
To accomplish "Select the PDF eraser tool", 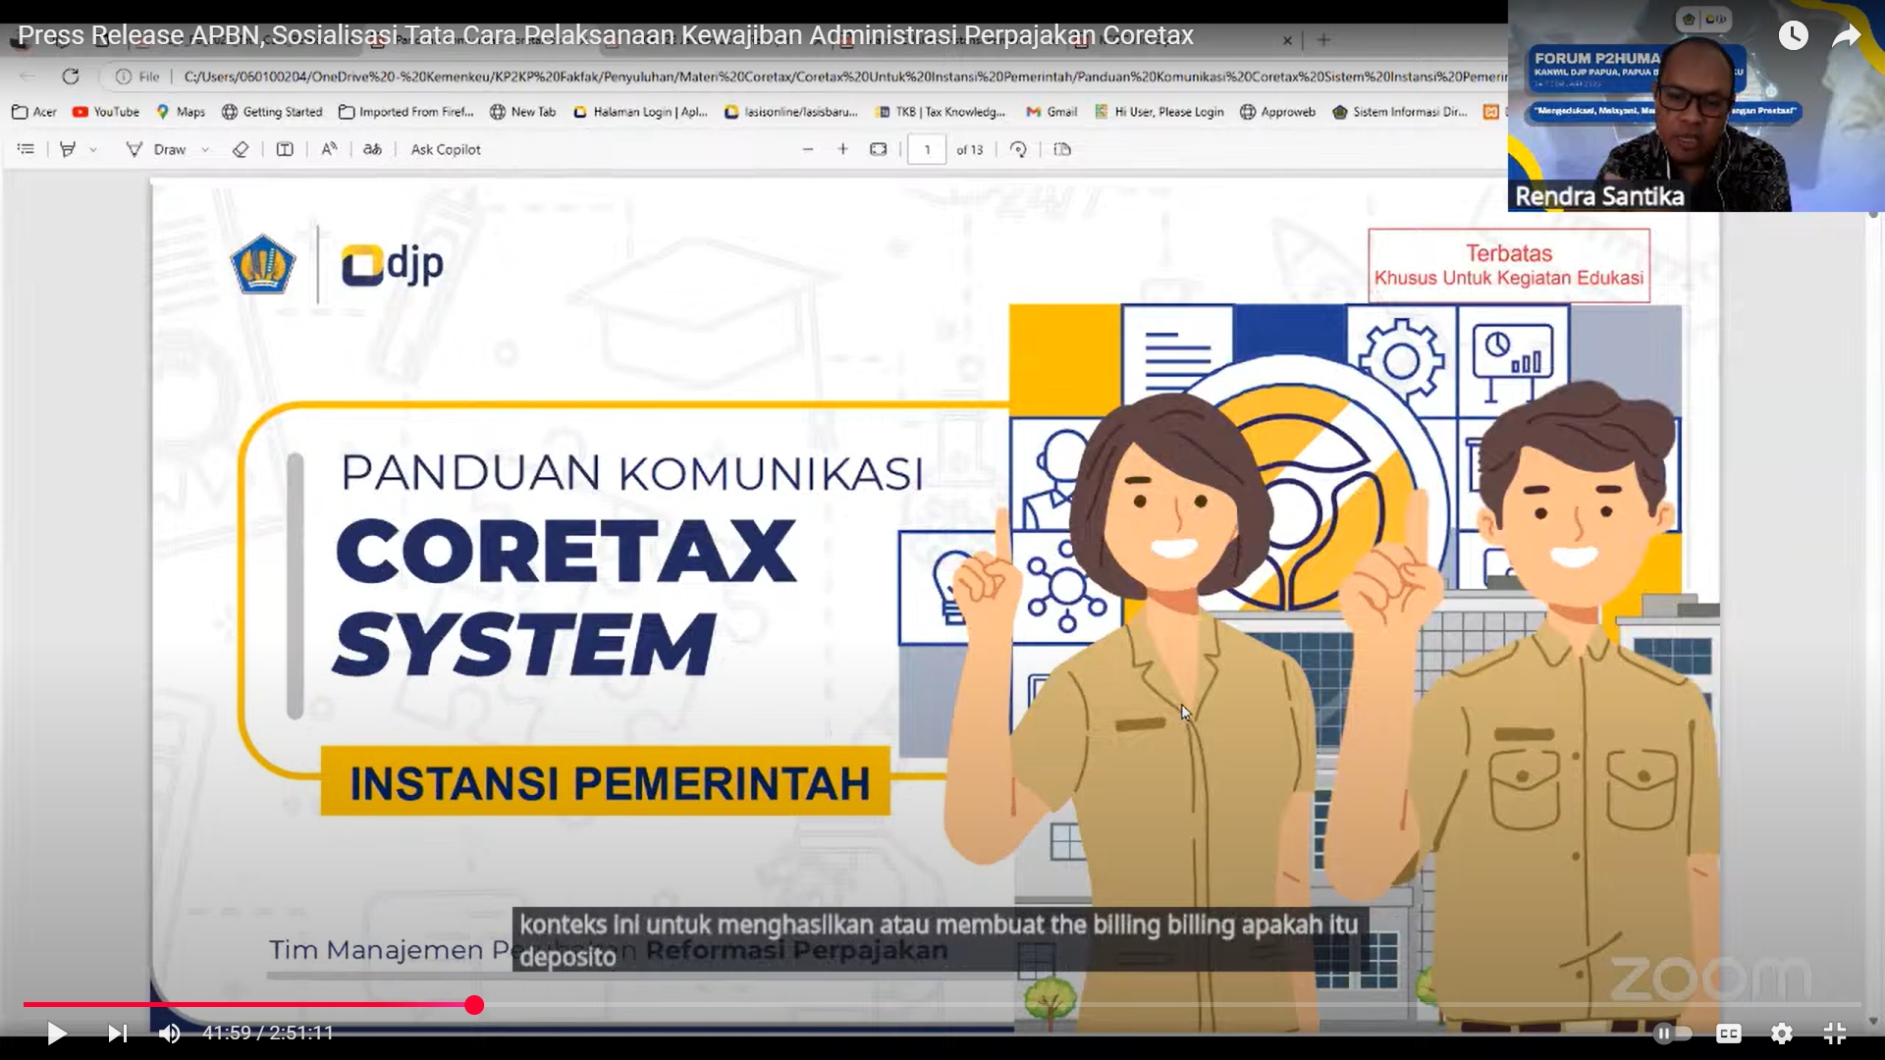I will pos(241,149).
